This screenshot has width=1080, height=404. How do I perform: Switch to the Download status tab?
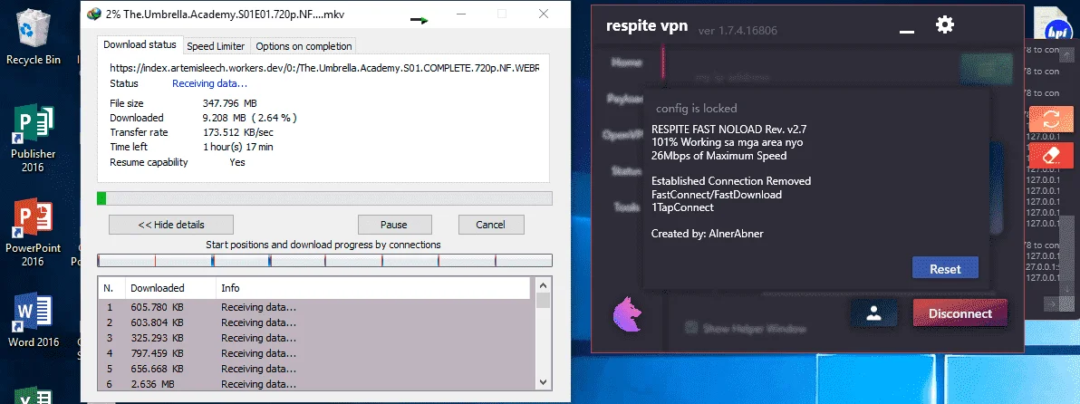140,44
